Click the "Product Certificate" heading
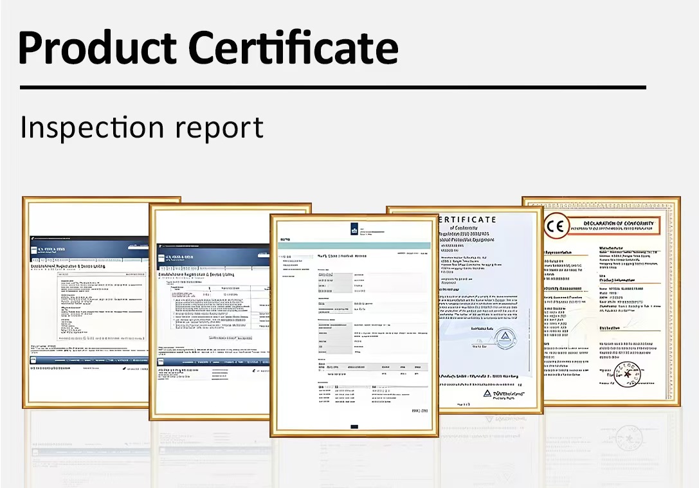Viewport: 699px width, 488px height. (208, 48)
